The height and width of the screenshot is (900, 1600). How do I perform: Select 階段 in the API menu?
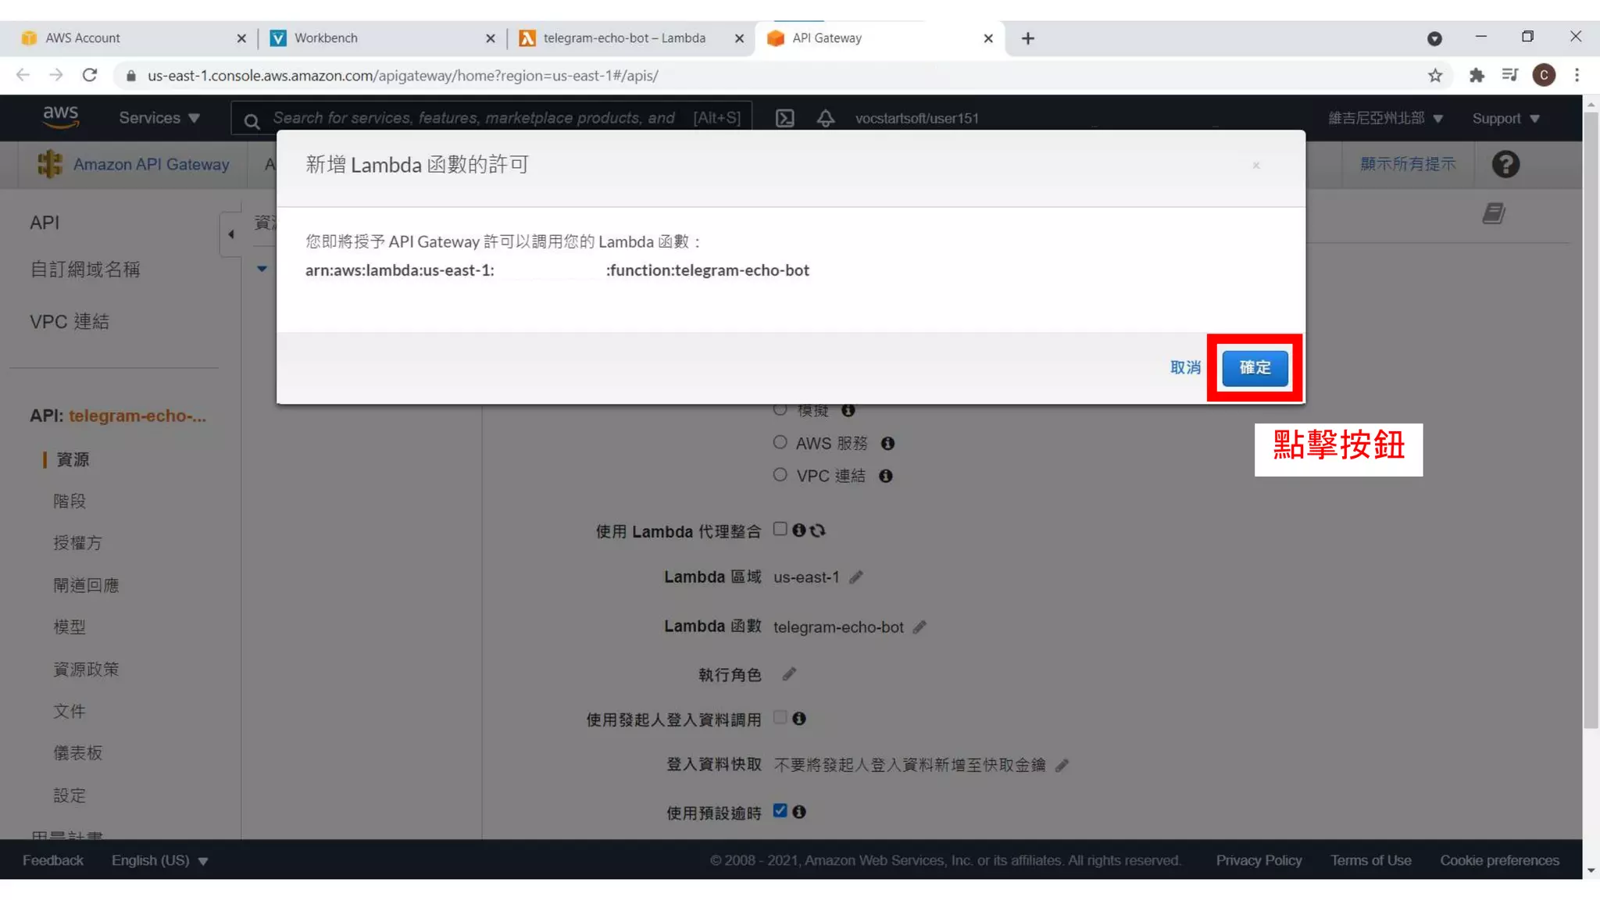(x=70, y=501)
